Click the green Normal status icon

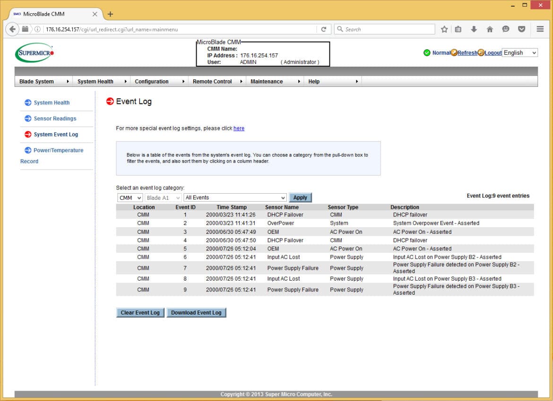pyautogui.click(x=427, y=53)
